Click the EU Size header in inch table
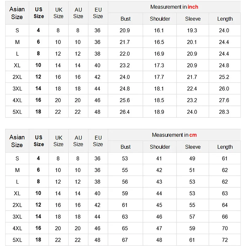246x246 pixels. pos(98,13)
